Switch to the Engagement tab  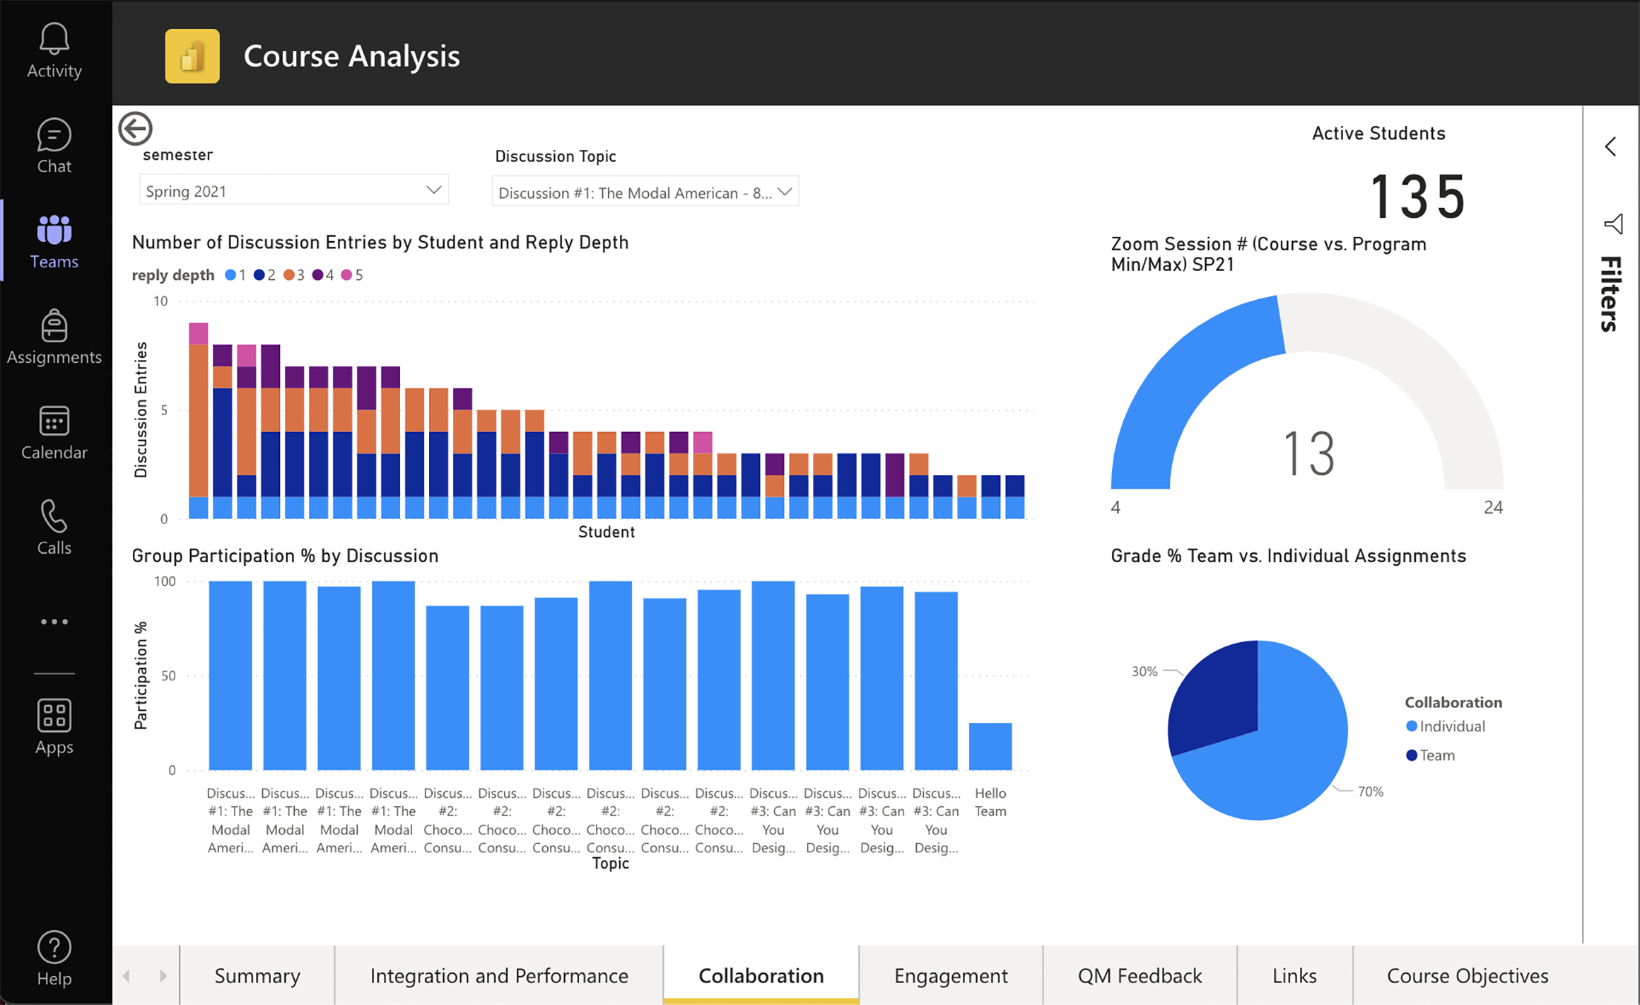[x=951, y=975]
